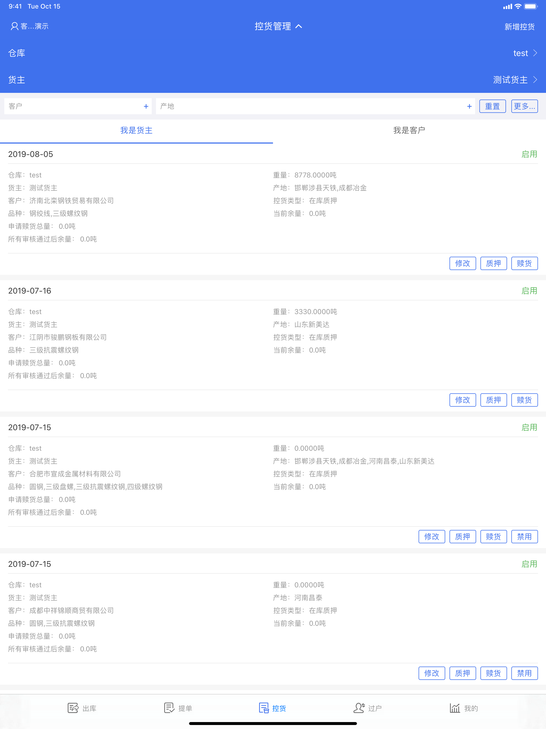Screen dimensions: 546x729
Task: Tap the 控货管理 page title
Action: (273, 26)
